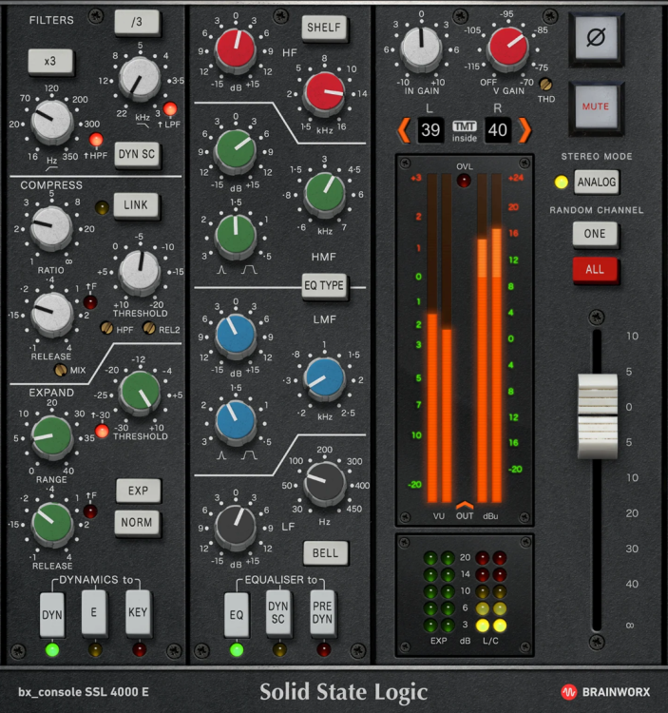Click the red V GAIN knob

(506, 48)
